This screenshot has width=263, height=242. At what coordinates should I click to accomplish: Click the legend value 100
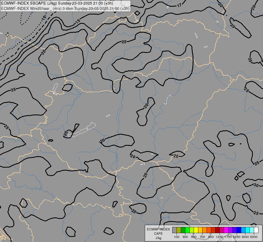click(x=176, y=237)
